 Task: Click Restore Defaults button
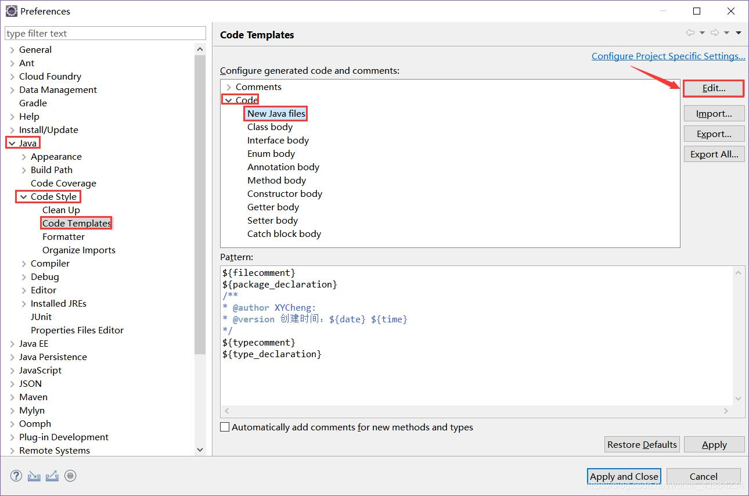[x=642, y=444]
